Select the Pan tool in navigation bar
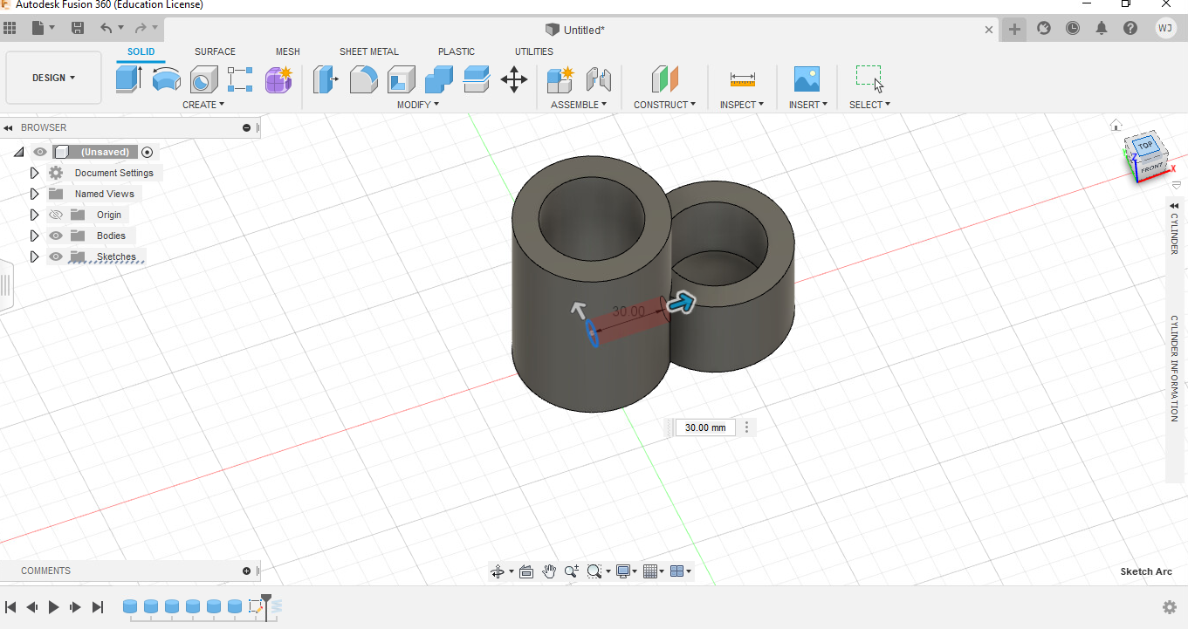 pyautogui.click(x=549, y=571)
